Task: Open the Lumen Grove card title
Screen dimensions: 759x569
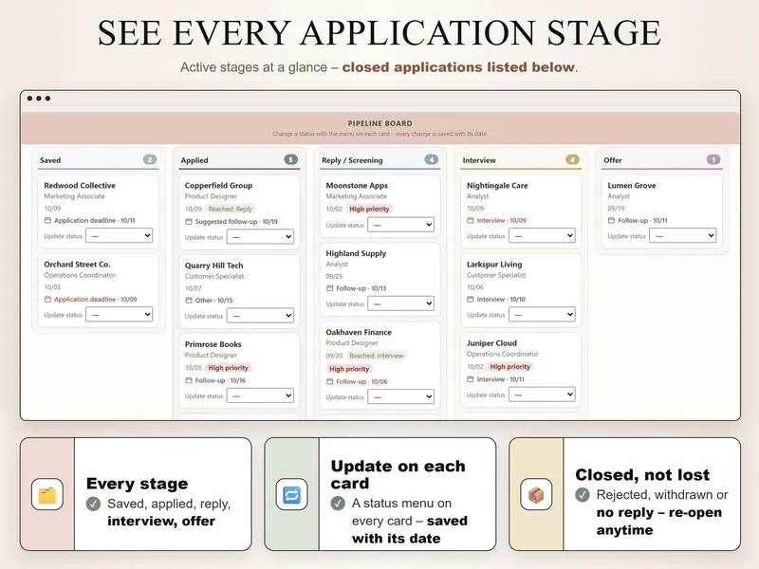Action: pyautogui.click(x=632, y=185)
